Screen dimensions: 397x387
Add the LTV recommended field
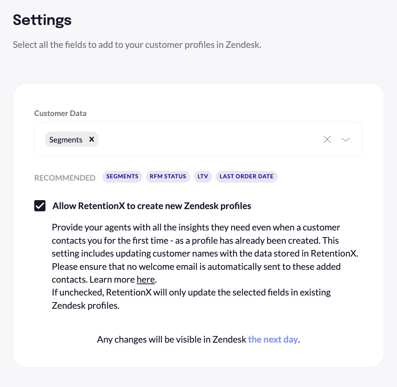(203, 176)
